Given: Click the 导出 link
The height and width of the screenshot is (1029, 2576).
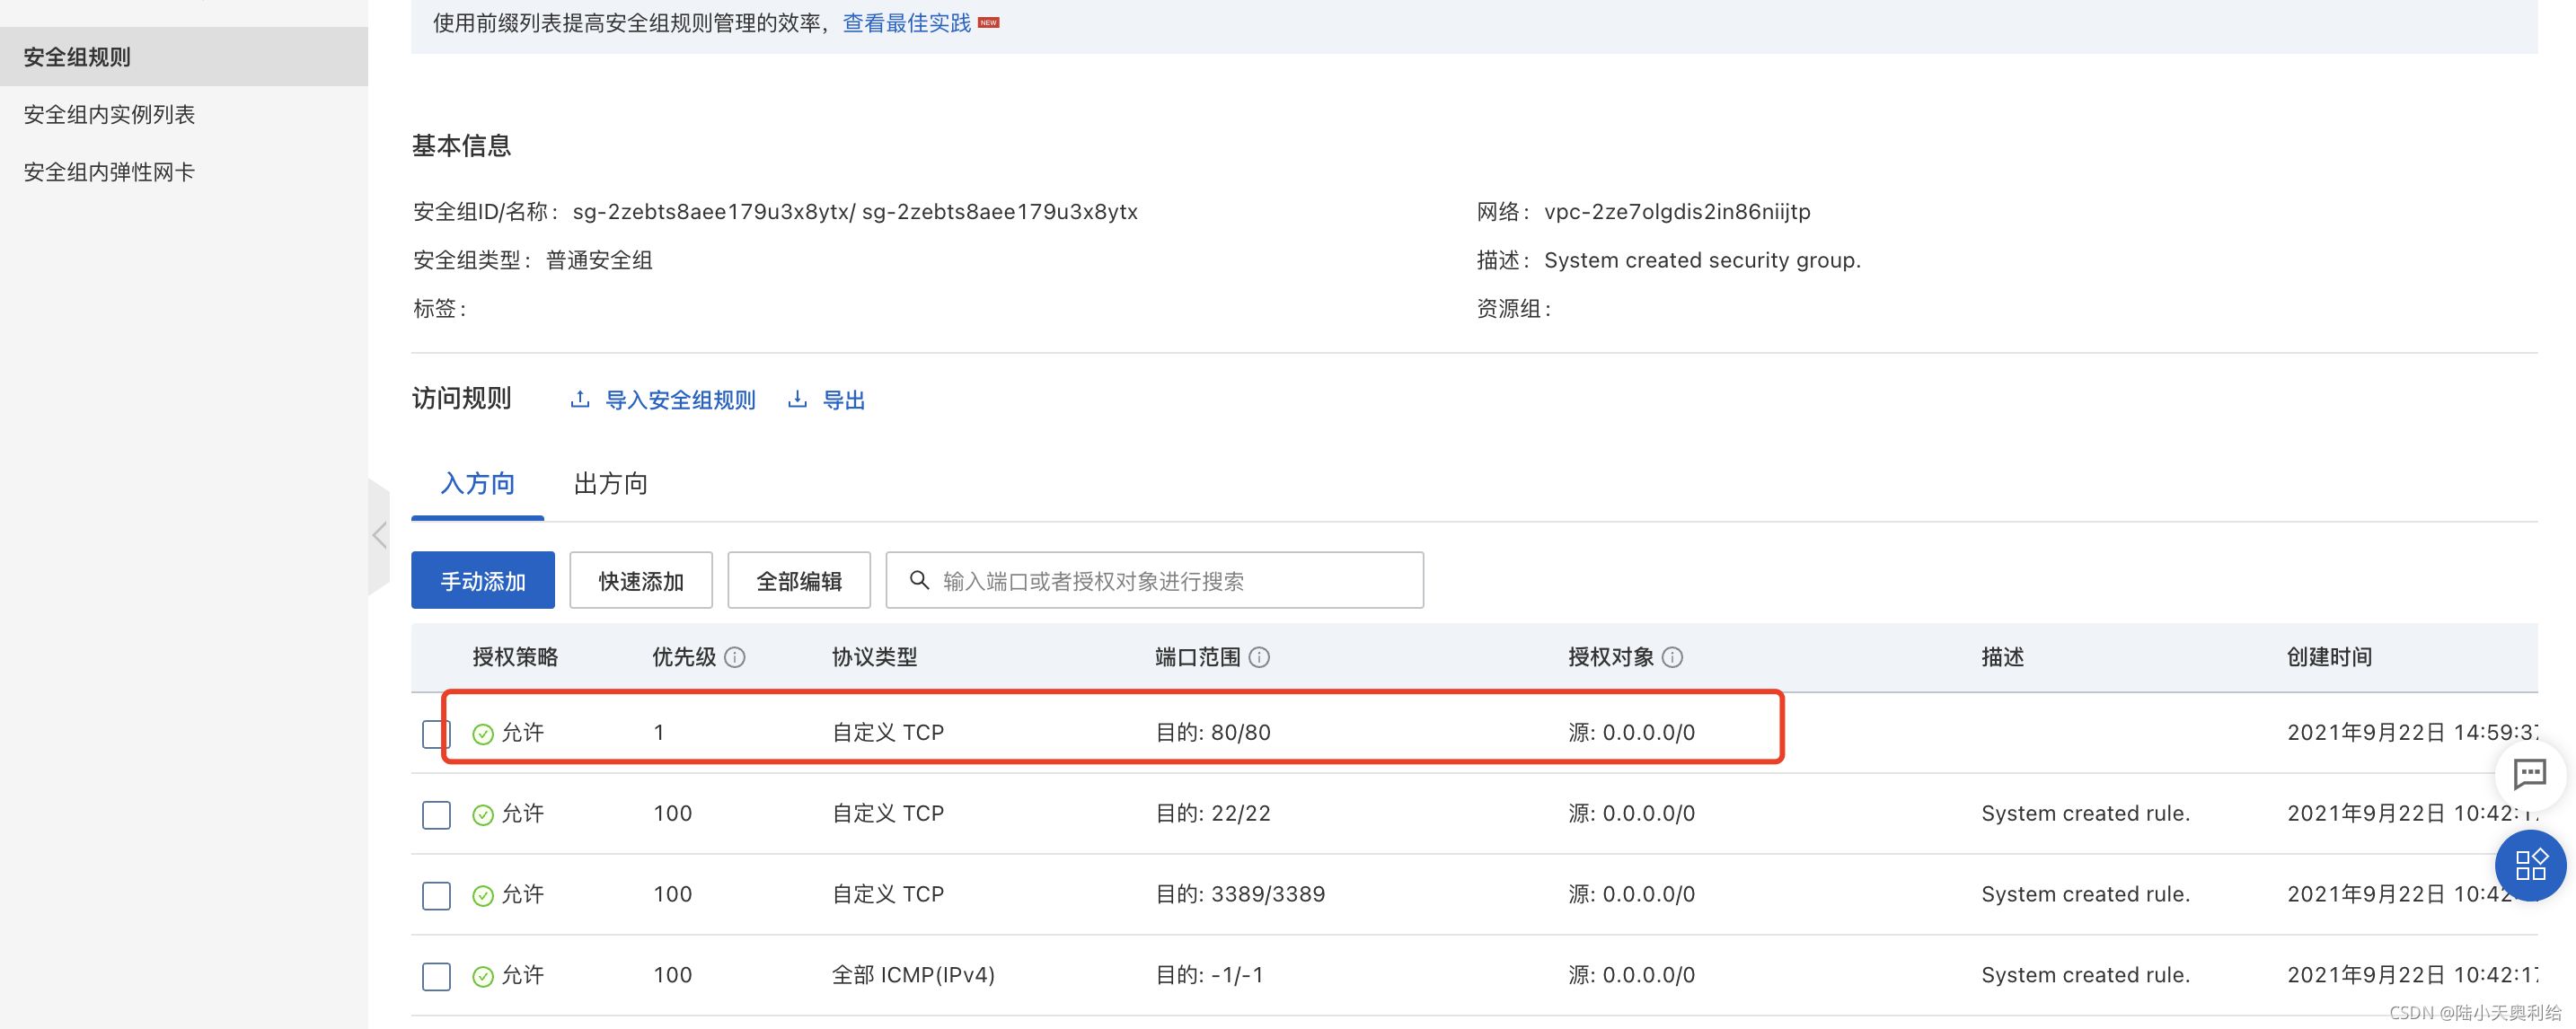Looking at the screenshot, I should point(844,400).
